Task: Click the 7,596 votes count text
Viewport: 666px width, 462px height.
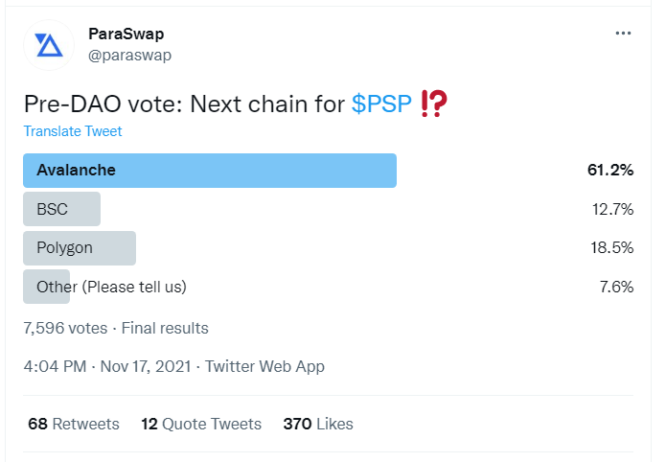Action: pos(65,328)
